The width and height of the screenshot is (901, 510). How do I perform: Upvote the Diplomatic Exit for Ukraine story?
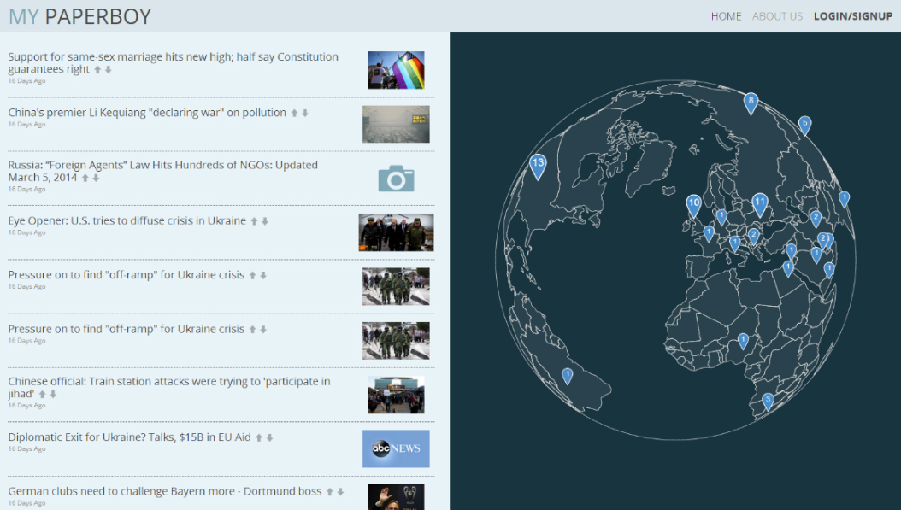point(258,437)
